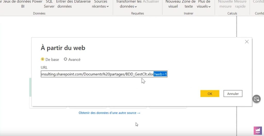The width and height of the screenshot is (264, 136).
Task: Create a Mesure rapide
Action: 240,4
